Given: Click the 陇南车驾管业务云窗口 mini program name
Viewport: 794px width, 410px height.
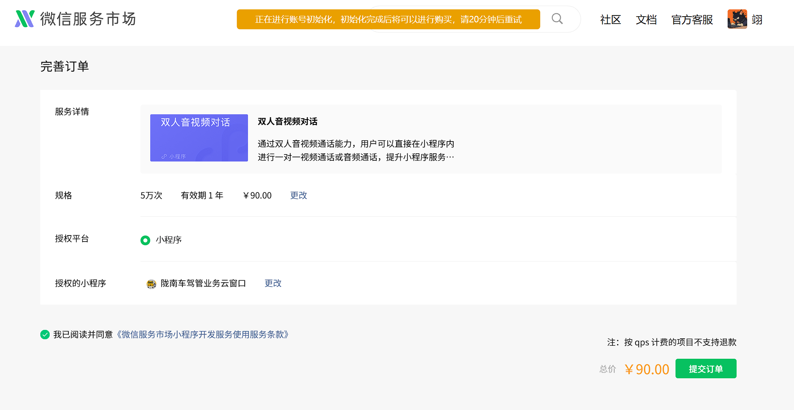Looking at the screenshot, I should point(203,283).
